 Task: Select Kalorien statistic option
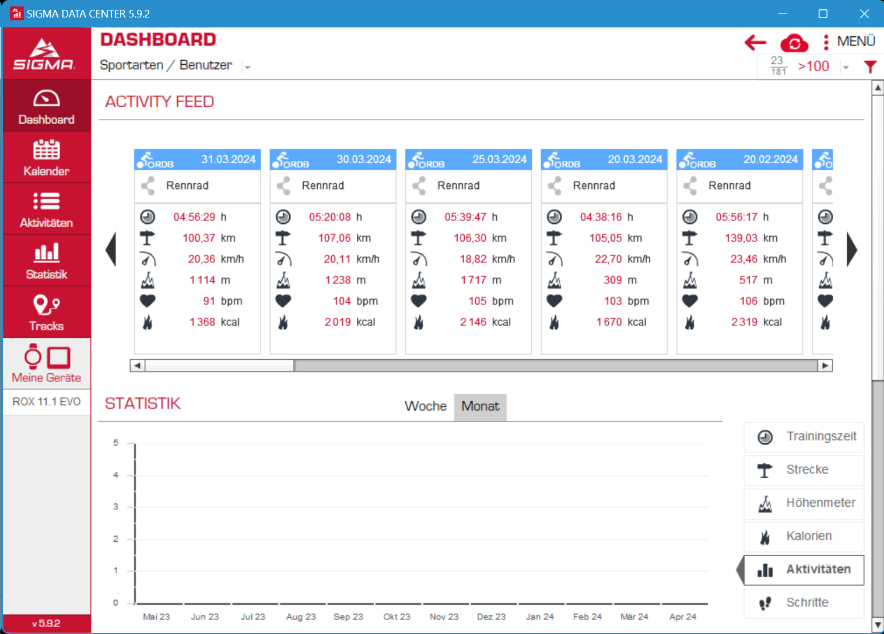pyautogui.click(x=804, y=536)
